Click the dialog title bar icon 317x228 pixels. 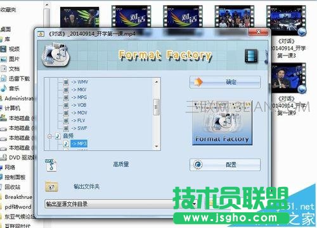pos(41,33)
